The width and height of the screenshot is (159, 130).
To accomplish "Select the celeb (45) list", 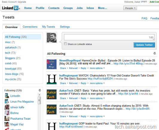I will (11, 63).
